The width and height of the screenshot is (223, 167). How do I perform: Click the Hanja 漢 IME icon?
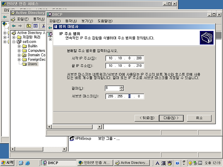click(x=164, y=163)
